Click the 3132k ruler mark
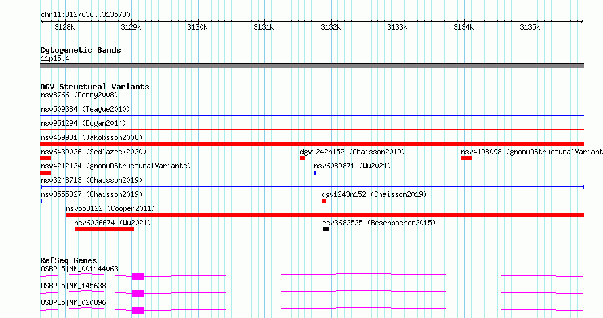Image resolution: width=603 pixels, height=318 pixels. pyautogui.click(x=331, y=27)
